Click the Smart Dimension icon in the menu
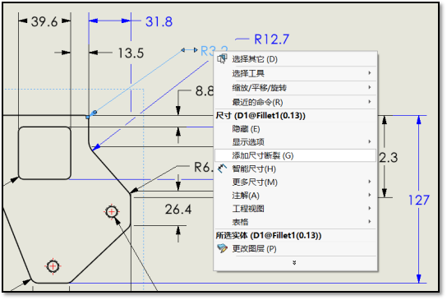 point(222,168)
